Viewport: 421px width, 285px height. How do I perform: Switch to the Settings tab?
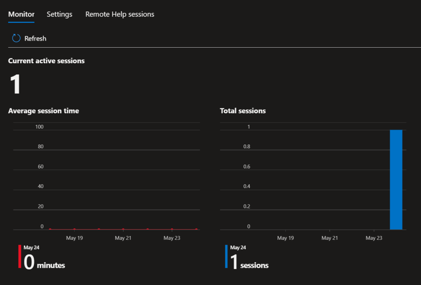click(59, 14)
